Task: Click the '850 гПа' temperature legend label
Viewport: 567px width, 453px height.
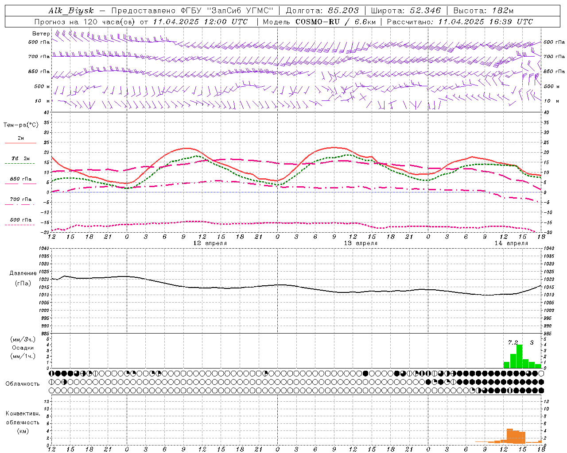Action: [21, 179]
